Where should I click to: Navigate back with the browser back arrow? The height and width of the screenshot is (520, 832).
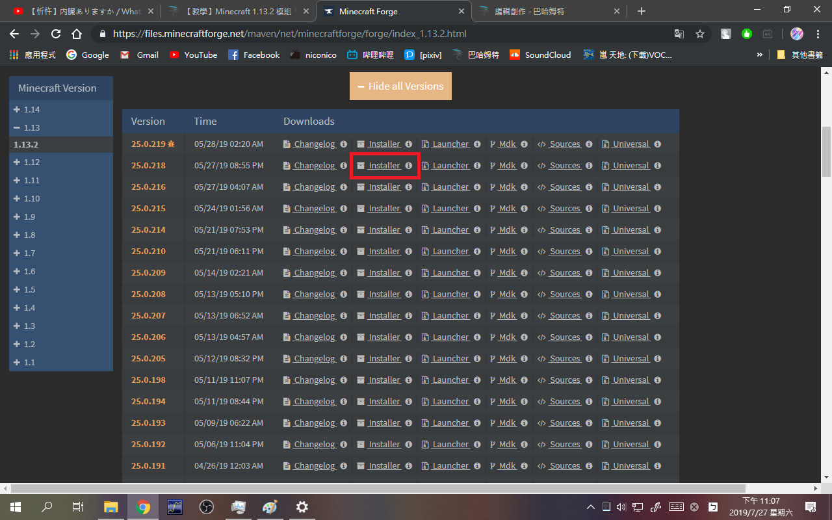point(14,34)
